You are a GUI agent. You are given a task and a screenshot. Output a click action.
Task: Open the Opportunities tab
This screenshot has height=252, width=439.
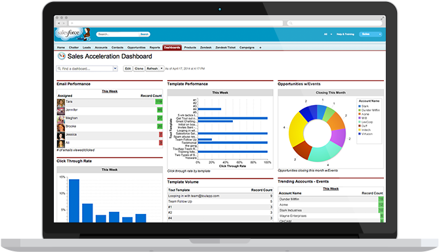[136, 48]
